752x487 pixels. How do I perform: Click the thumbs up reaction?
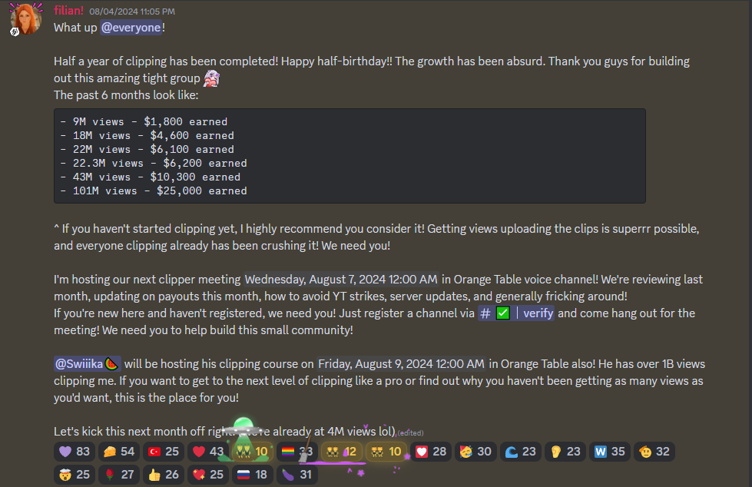pyautogui.click(x=164, y=475)
